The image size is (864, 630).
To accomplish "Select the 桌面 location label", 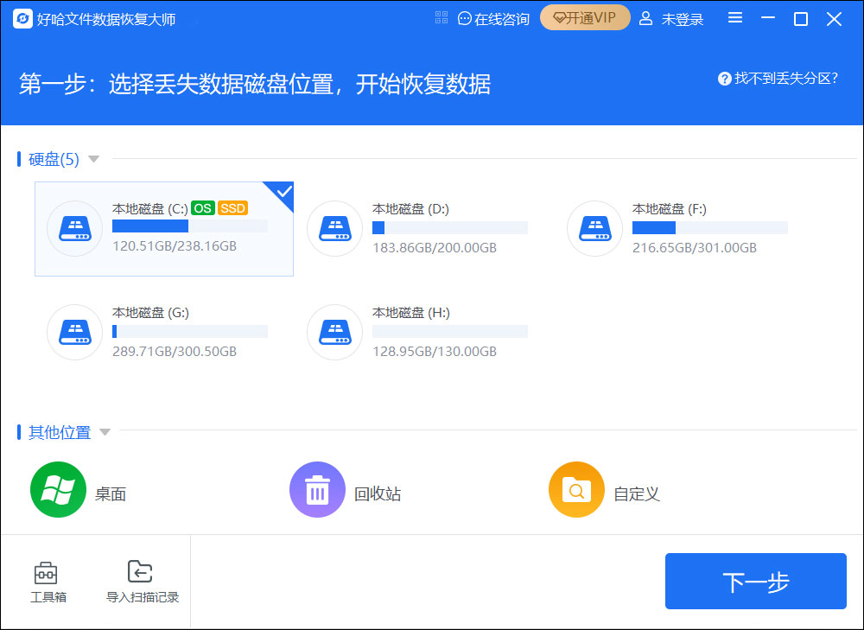I will 111,493.
